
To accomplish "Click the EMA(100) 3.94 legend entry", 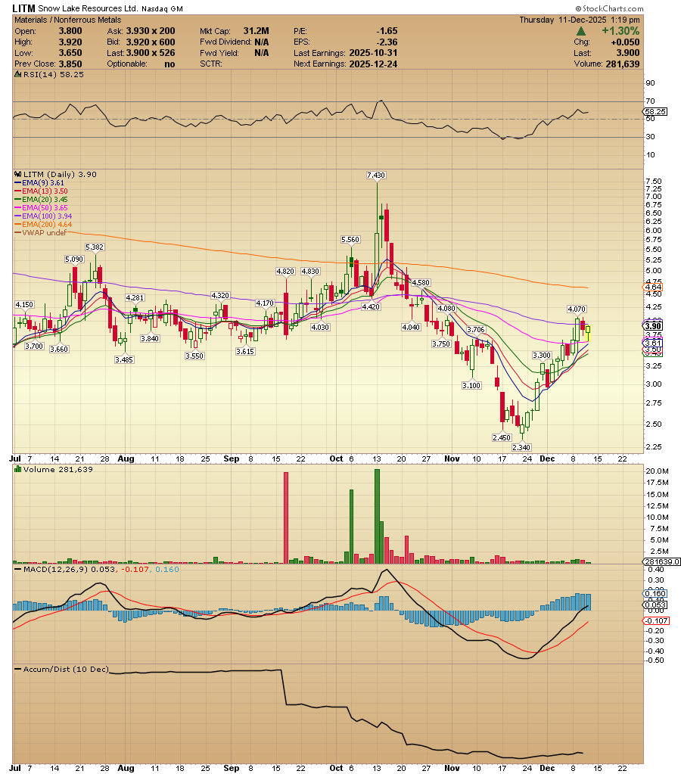I will tap(43, 216).
